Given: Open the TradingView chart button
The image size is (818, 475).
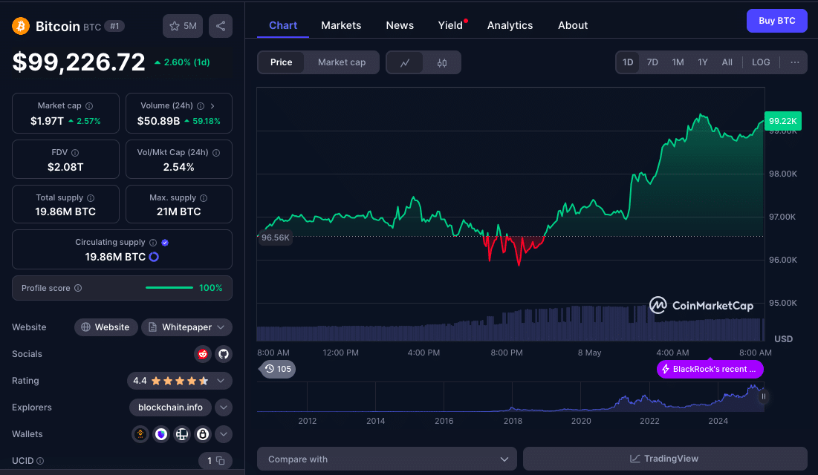Looking at the screenshot, I should 665,459.
